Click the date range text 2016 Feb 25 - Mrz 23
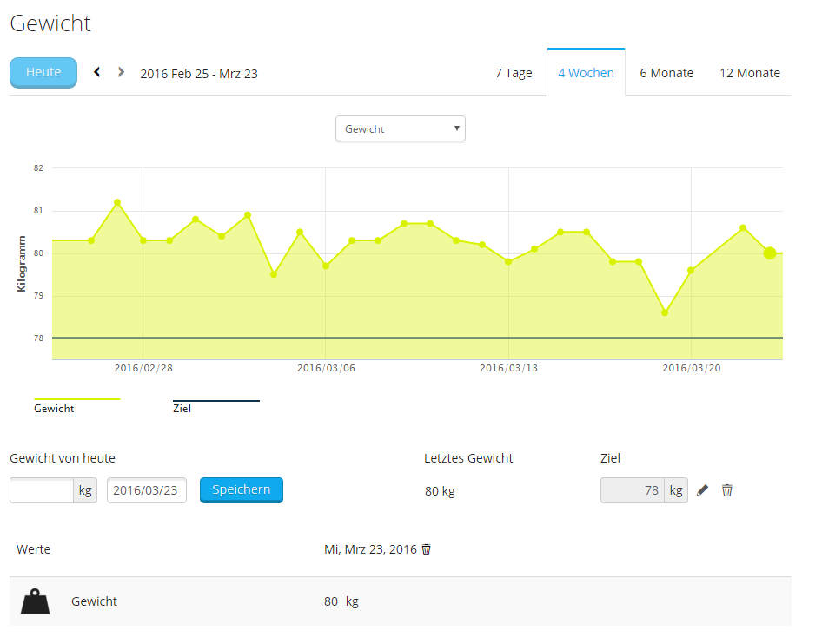Screen dimensions: 822x637 [199, 74]
